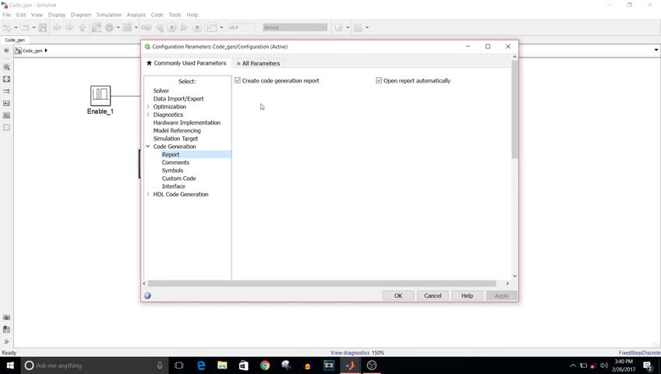This screenshot has width=661, height=374.
Task: Toggle Create code generation report checkbox
Action: point(238,80)
